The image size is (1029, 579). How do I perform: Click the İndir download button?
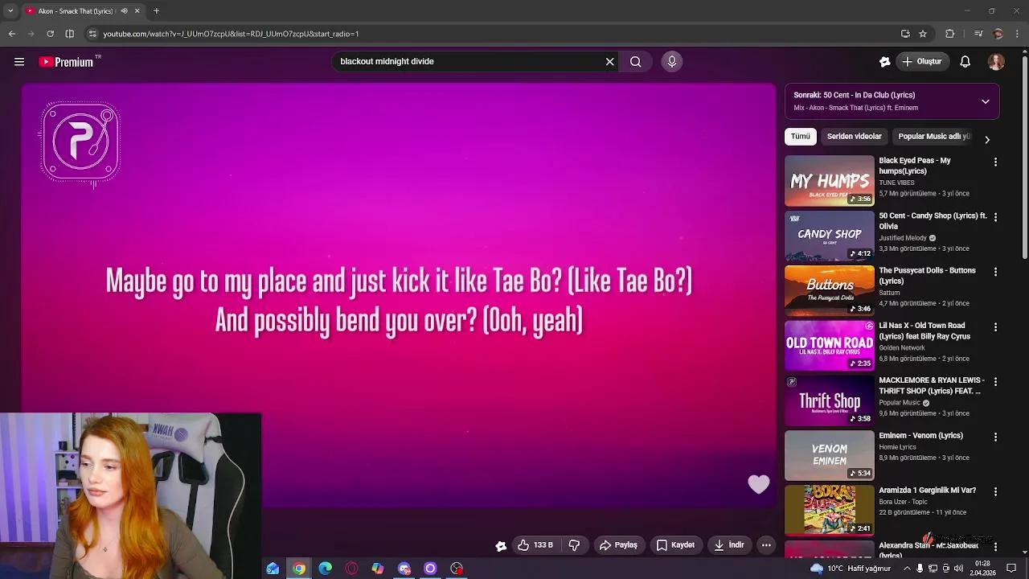pyautogui.click(x=728, y=545)
